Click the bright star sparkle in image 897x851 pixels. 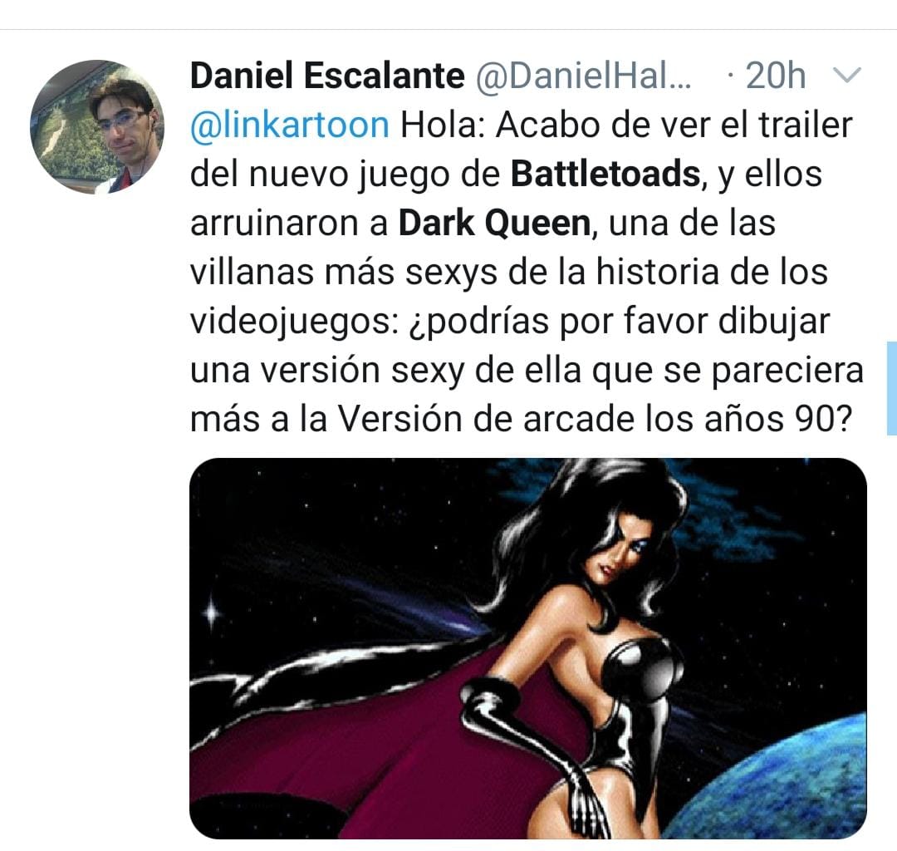click(x=212, y=613)
